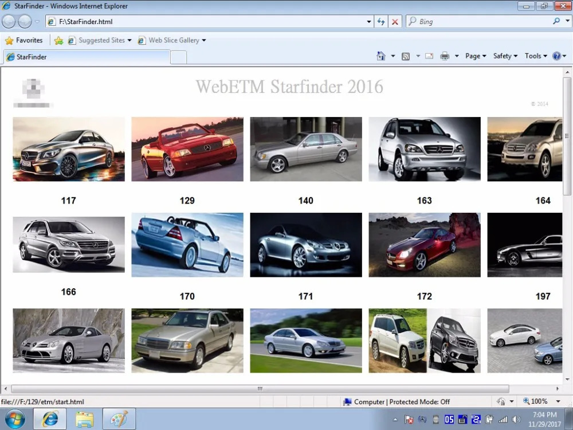Viewport: 573px width, 430px height.
Task: Click the Favorites button
Action: pos(24,40)
